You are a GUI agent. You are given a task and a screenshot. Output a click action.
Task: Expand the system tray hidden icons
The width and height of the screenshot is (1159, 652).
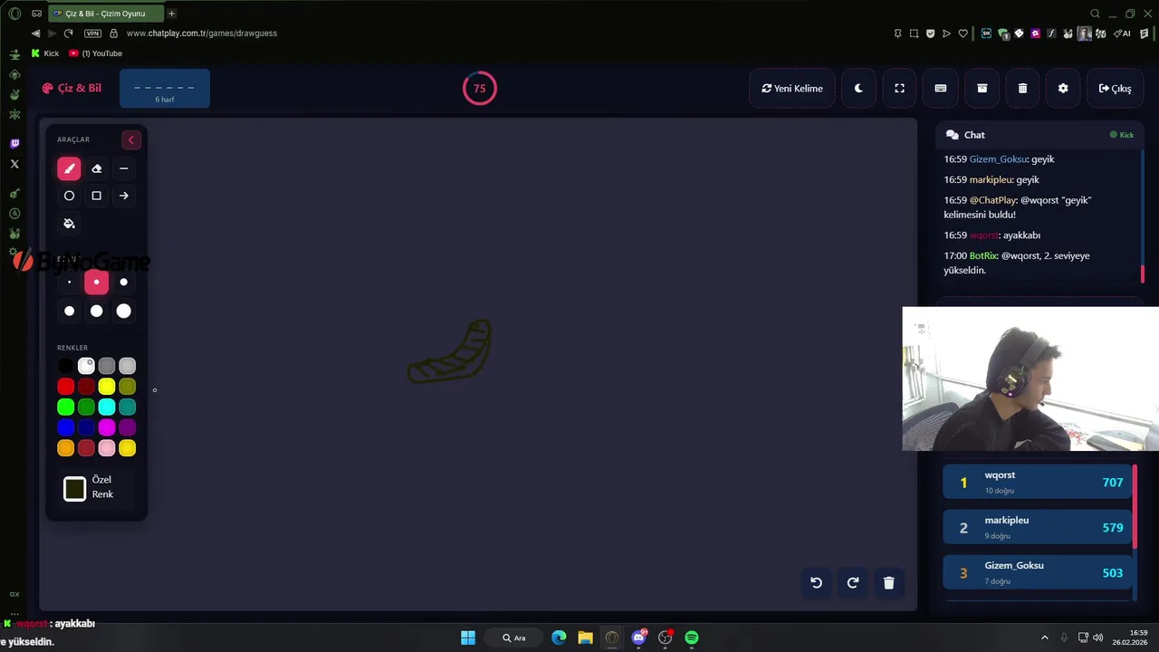[x=1044, y=638]
